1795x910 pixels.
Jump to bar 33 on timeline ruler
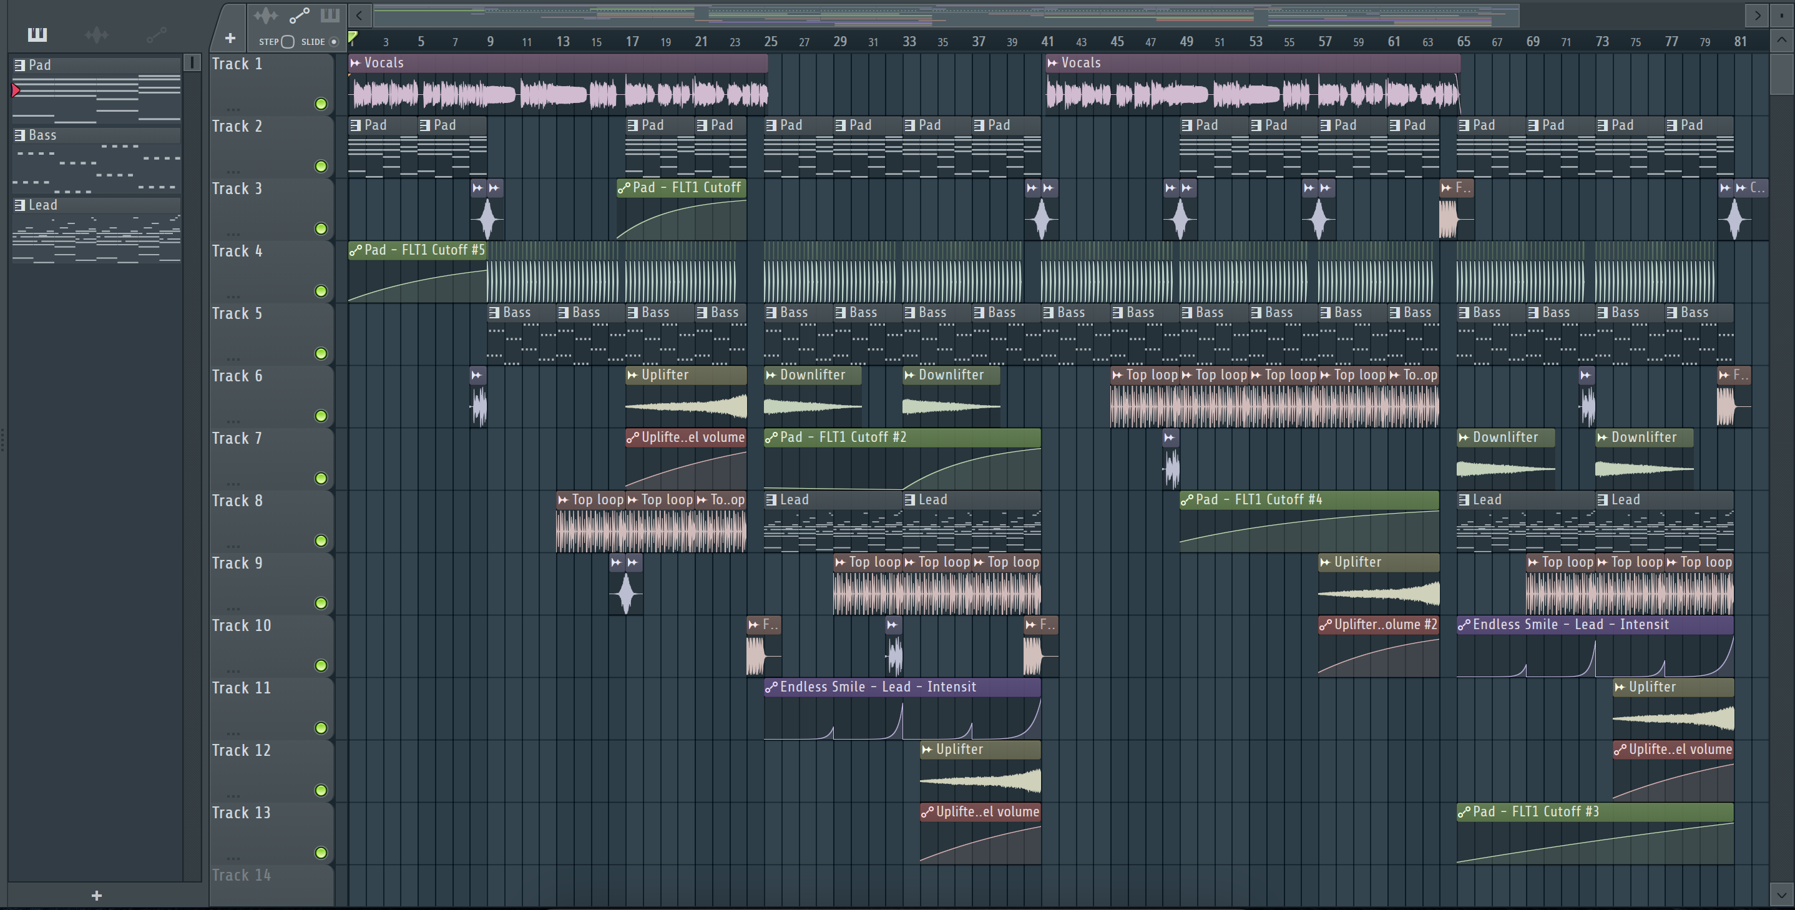[x=909, y=41]
